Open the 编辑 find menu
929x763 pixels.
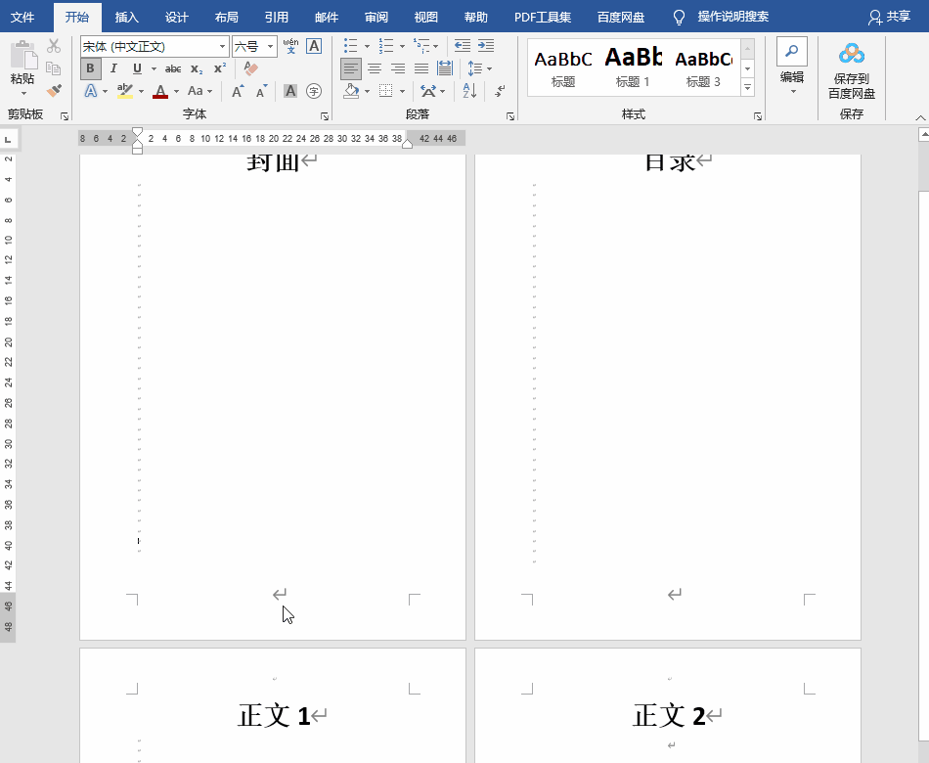point(792,67)
